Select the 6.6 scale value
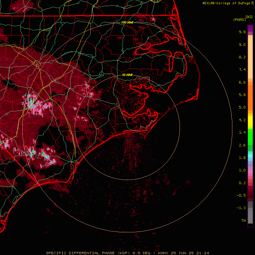The image size is (255, 255). click(242, 82)
